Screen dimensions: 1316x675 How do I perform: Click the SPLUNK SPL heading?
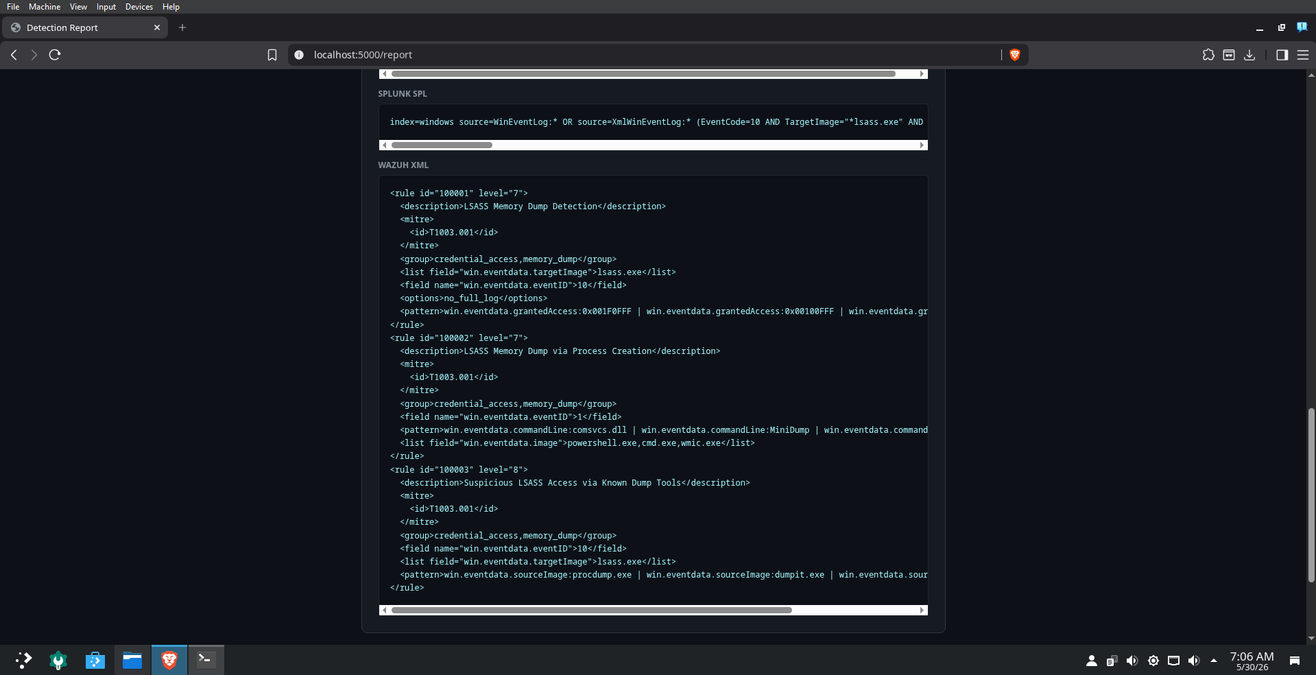pos(403,94)
